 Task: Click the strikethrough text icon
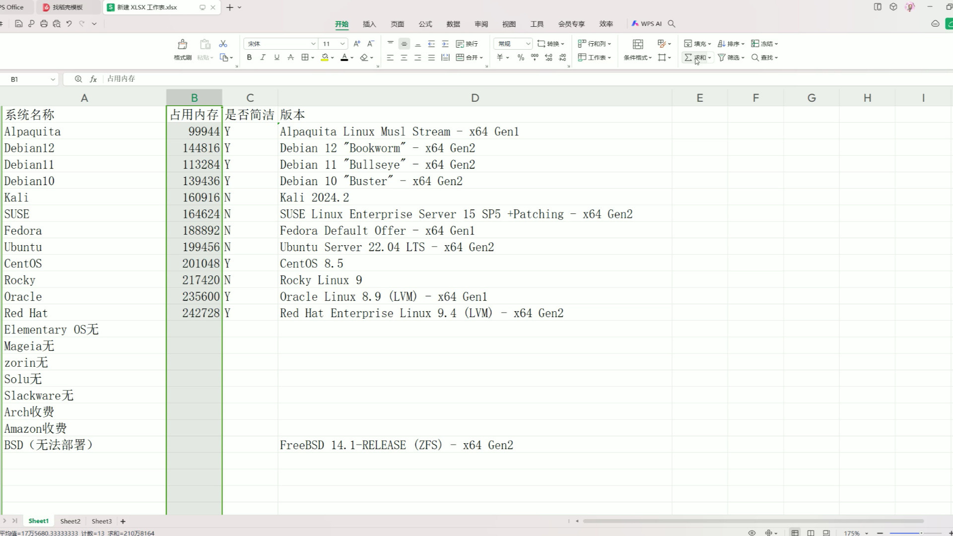(290, 58)
